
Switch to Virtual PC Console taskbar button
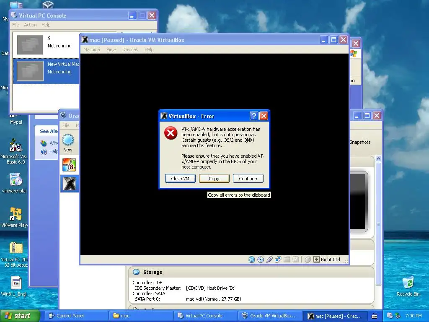[206, 316]
